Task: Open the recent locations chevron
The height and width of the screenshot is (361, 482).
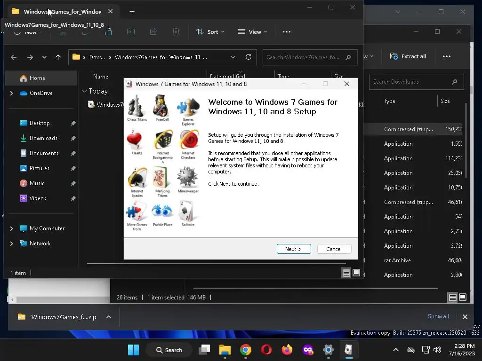Action: (45, 57)
